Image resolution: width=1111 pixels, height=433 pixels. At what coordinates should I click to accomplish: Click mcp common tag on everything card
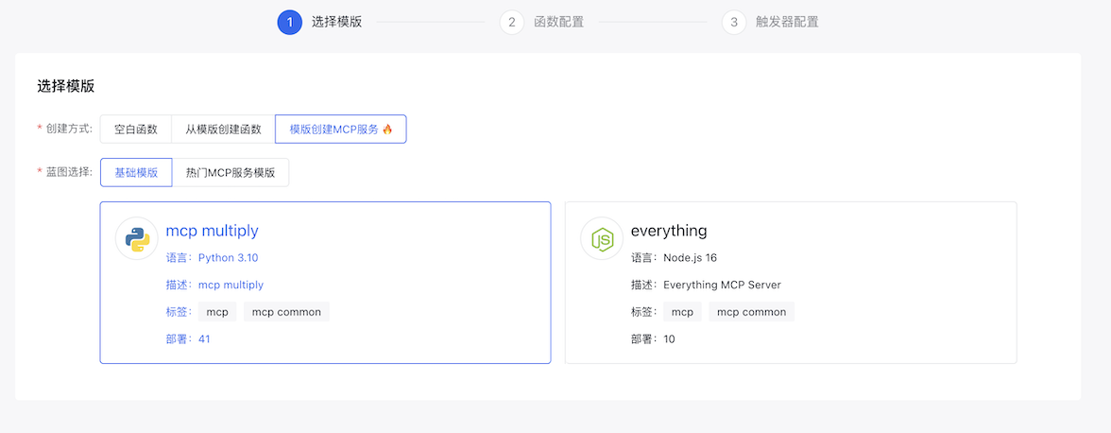coord(751,312)
